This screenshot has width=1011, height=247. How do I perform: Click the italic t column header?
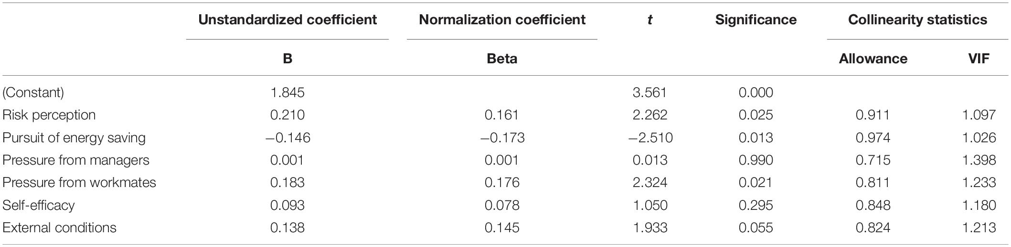pyautogui.click(x=649, y=20)
